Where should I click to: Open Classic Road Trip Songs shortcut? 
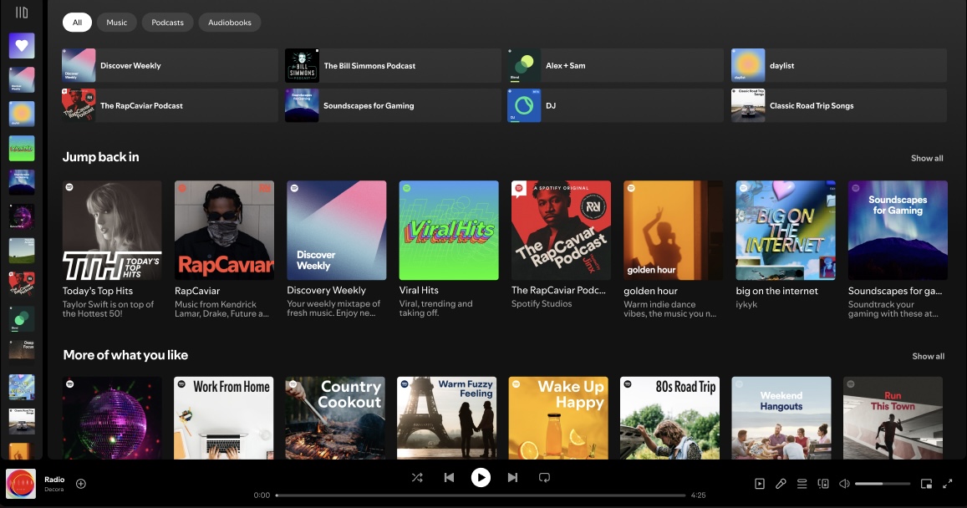click(839, 105)
